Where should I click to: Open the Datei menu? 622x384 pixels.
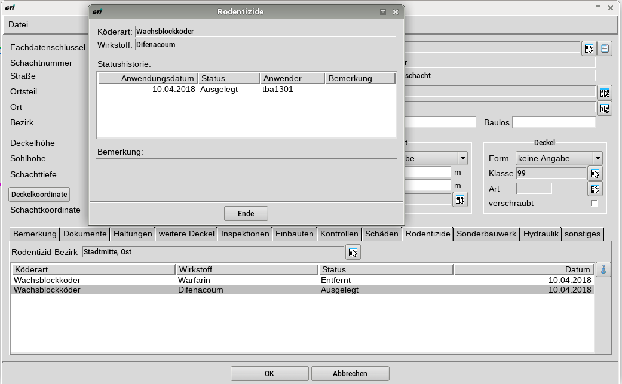pyautogui.click(x=19, y=24)
